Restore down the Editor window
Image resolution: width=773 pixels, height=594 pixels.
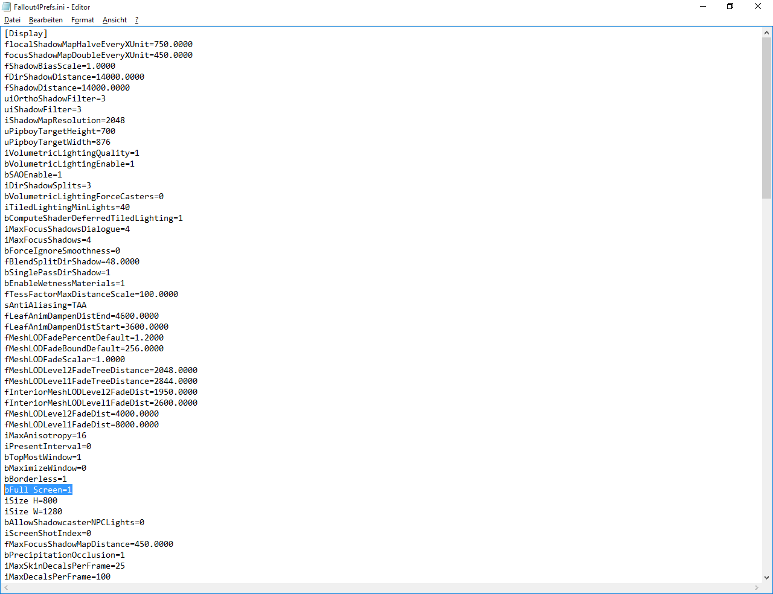click(730, 7)
